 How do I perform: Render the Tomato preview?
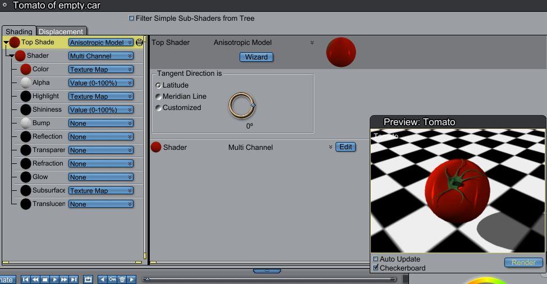click(523, 262)
